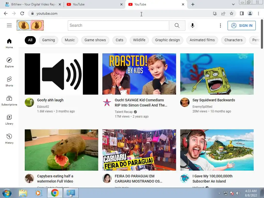Select the Music filter chip
This screenshot has width=264, height=198.
tap(70, 40)
